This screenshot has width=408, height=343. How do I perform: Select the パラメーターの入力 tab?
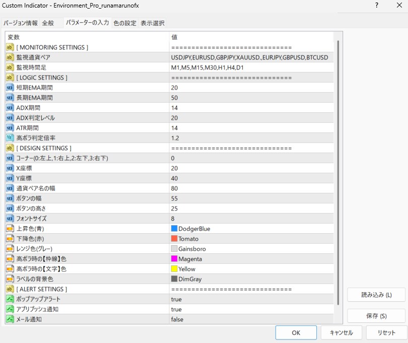(x=87, y=23)
